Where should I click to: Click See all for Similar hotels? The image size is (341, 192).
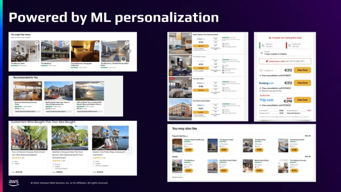click(308, 156)
